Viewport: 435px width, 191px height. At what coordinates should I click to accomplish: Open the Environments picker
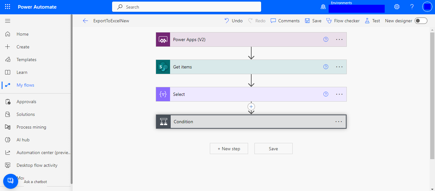(x=356, y=9)
